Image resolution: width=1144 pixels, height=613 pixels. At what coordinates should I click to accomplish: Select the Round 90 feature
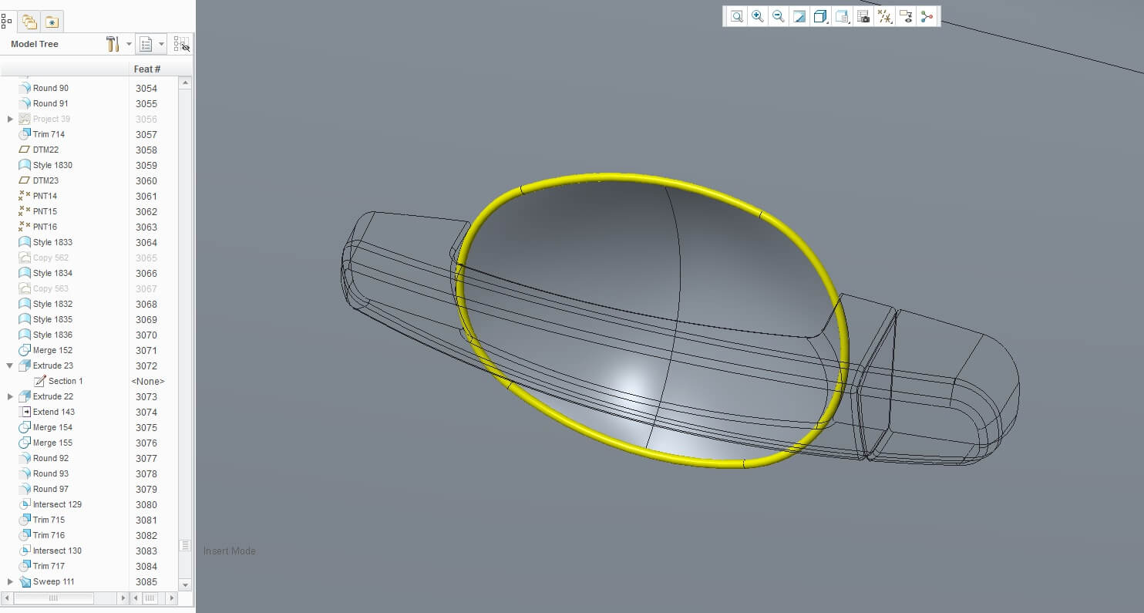pyautogui.click(x=50, y=88)
